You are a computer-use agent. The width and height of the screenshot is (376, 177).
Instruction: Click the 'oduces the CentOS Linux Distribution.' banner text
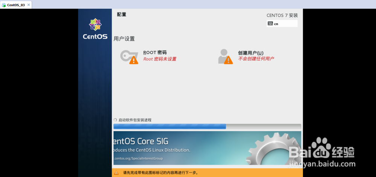[x=152, y=150]
